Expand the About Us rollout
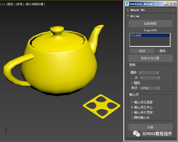This screenshot has width=178, height=142. click(x=150, y=10)
